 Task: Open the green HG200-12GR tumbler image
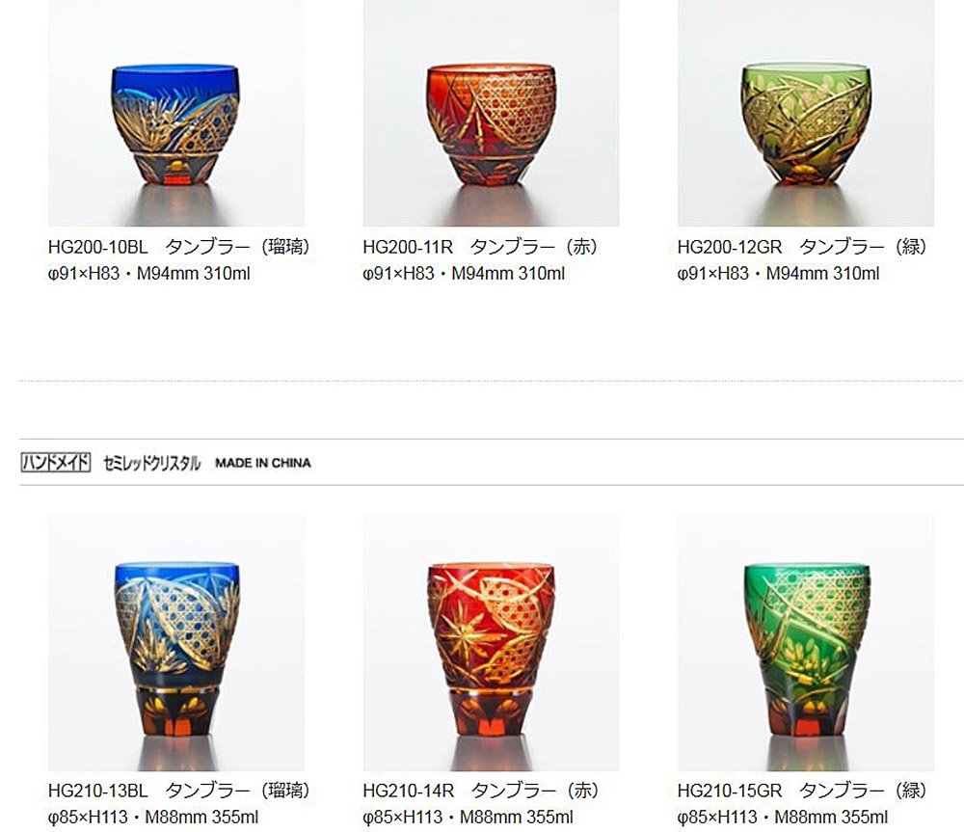[x=806, y=113]
